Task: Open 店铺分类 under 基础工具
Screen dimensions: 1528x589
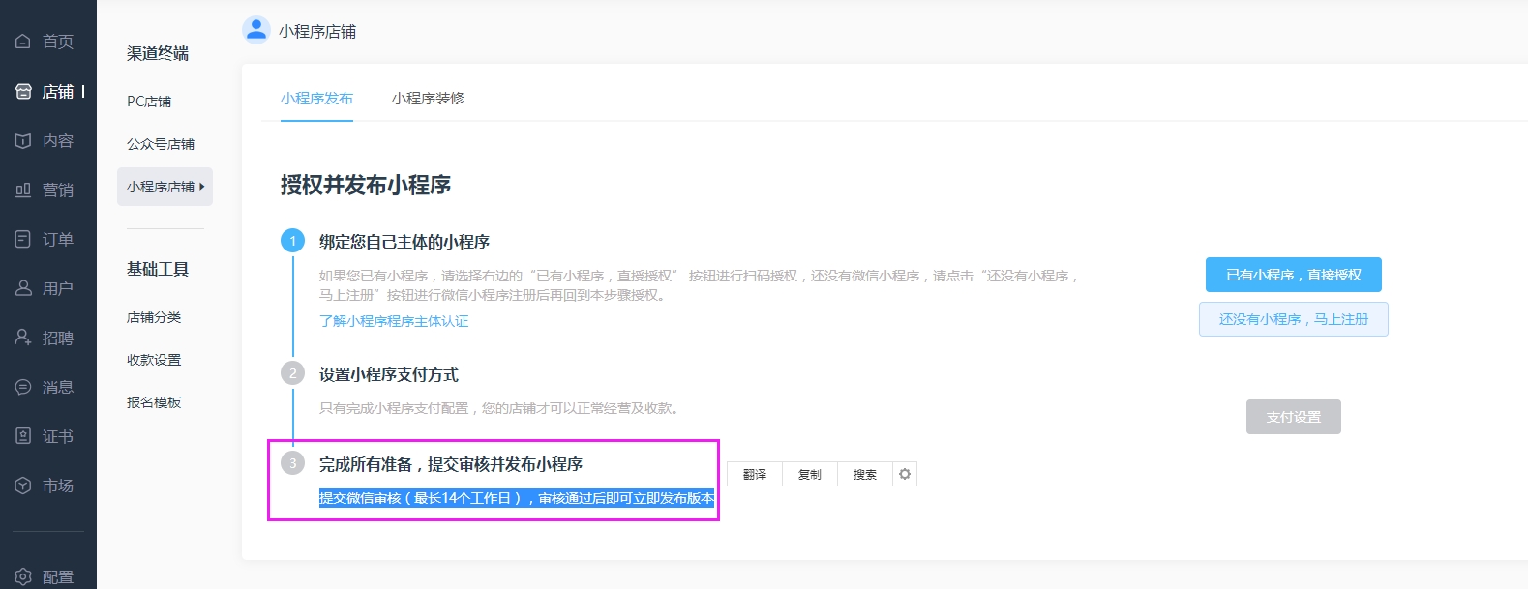Action: [x=154, y=317]
